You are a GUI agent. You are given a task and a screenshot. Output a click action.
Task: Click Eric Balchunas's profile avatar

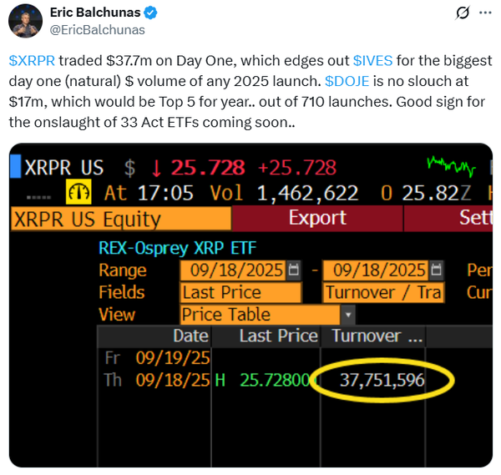pyautogui.click(x=24, y=20)
